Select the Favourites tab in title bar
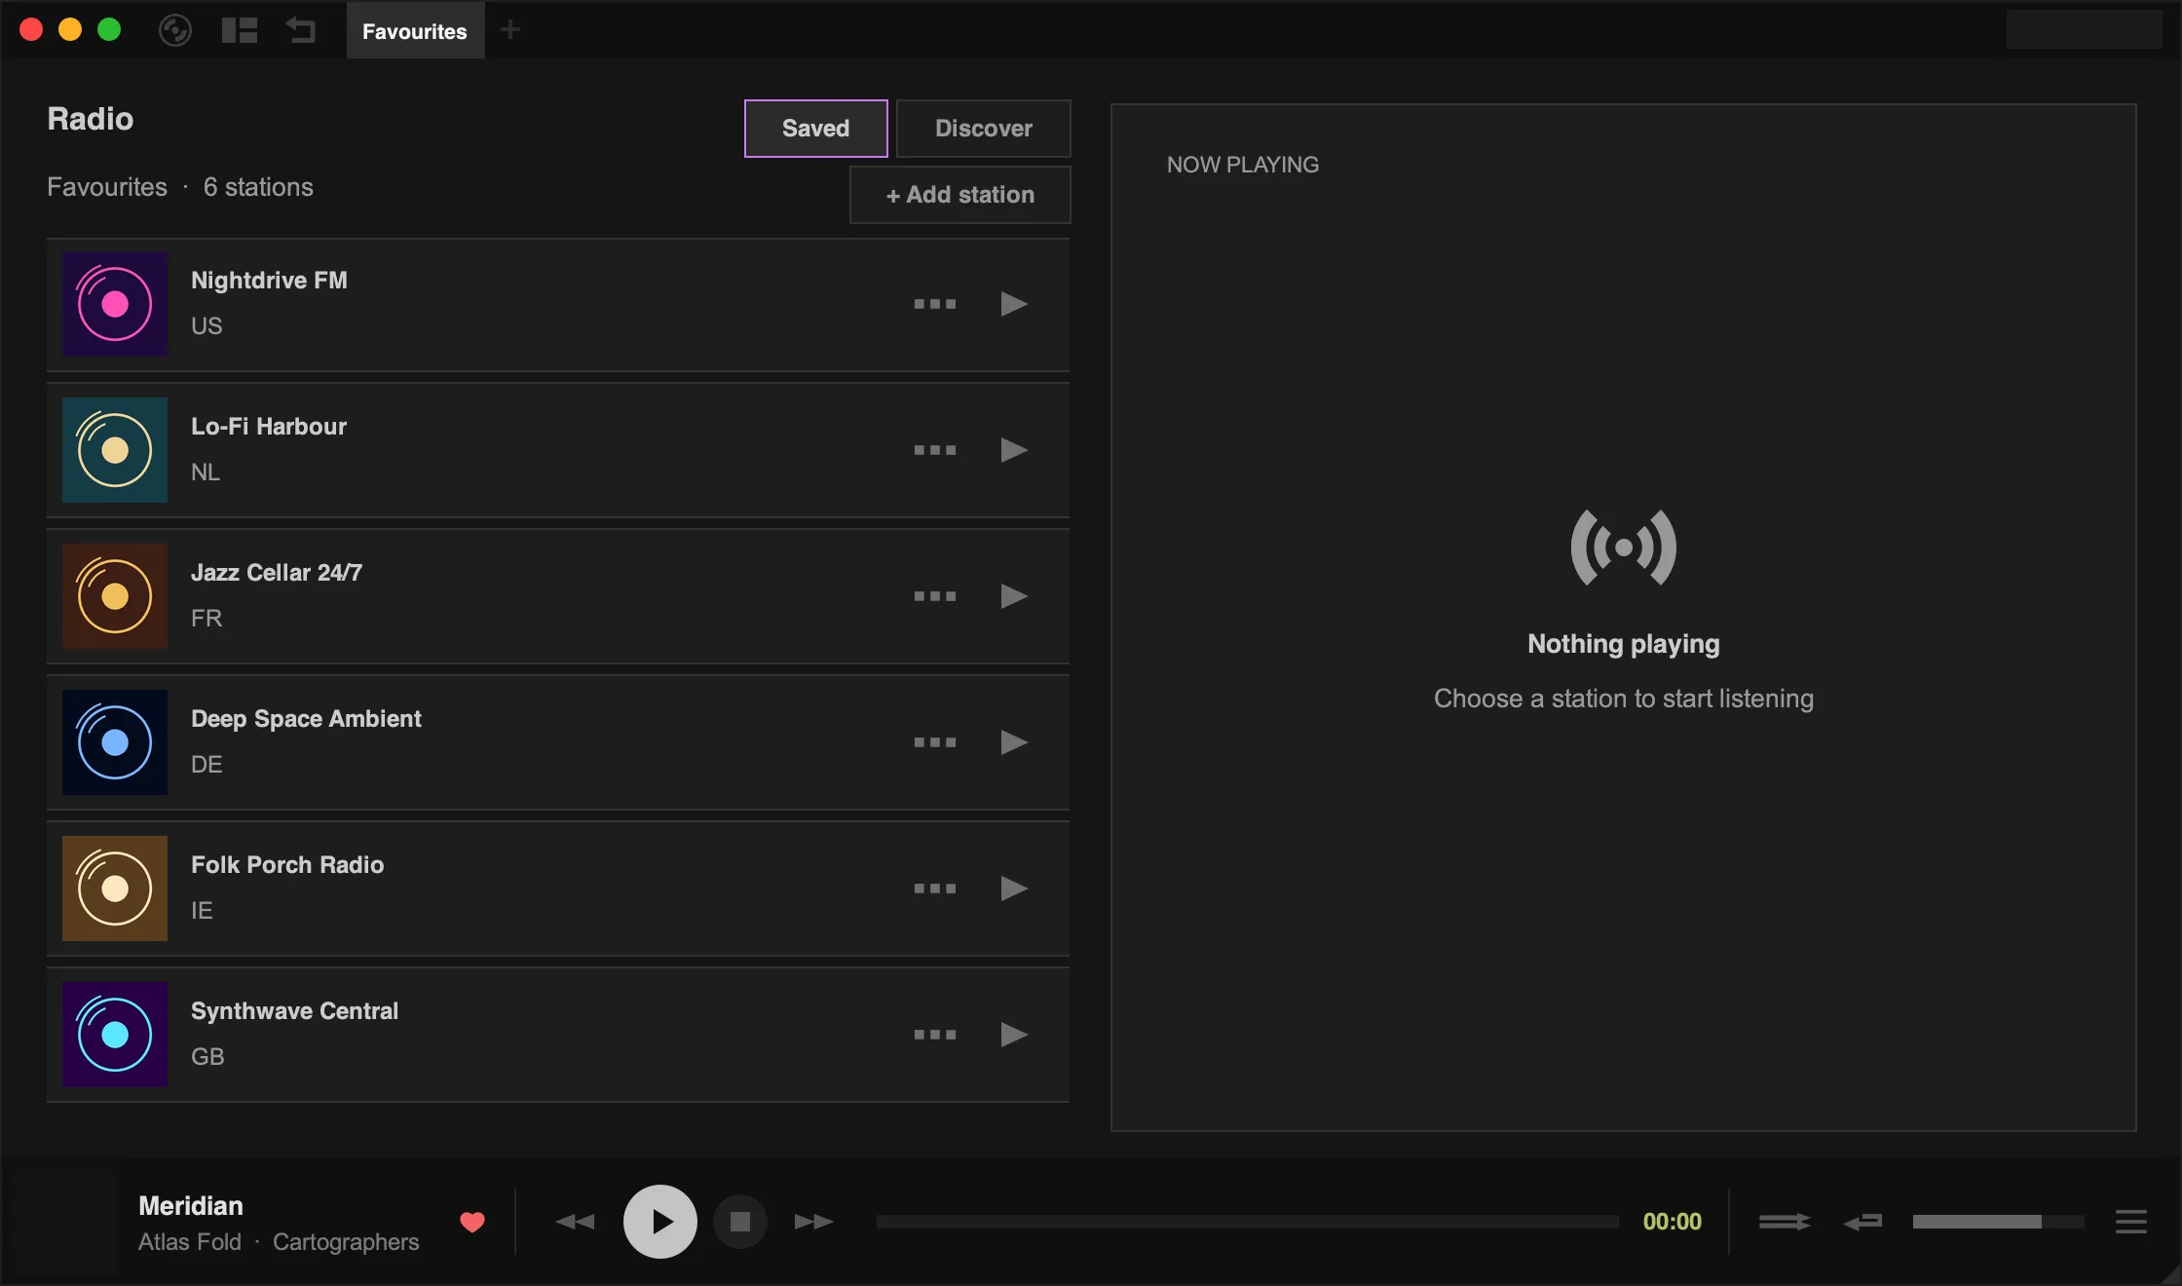Viewport: 2182px width, 1286px height. [x=415, y=31]
